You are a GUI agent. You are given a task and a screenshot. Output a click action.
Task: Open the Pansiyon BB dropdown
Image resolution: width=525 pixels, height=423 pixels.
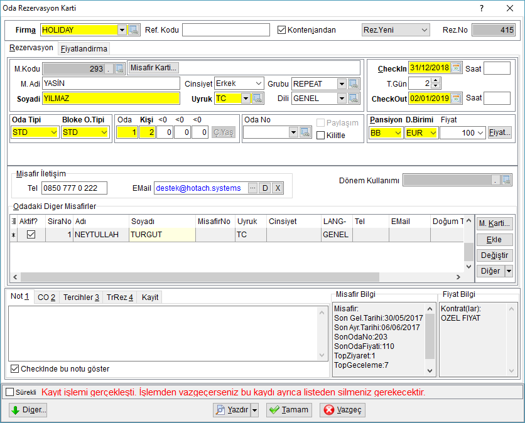click(x=398, y=133)
